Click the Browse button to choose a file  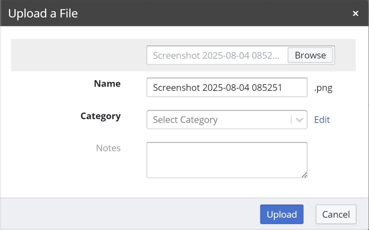pyautogui.click(x=310, y=55)
